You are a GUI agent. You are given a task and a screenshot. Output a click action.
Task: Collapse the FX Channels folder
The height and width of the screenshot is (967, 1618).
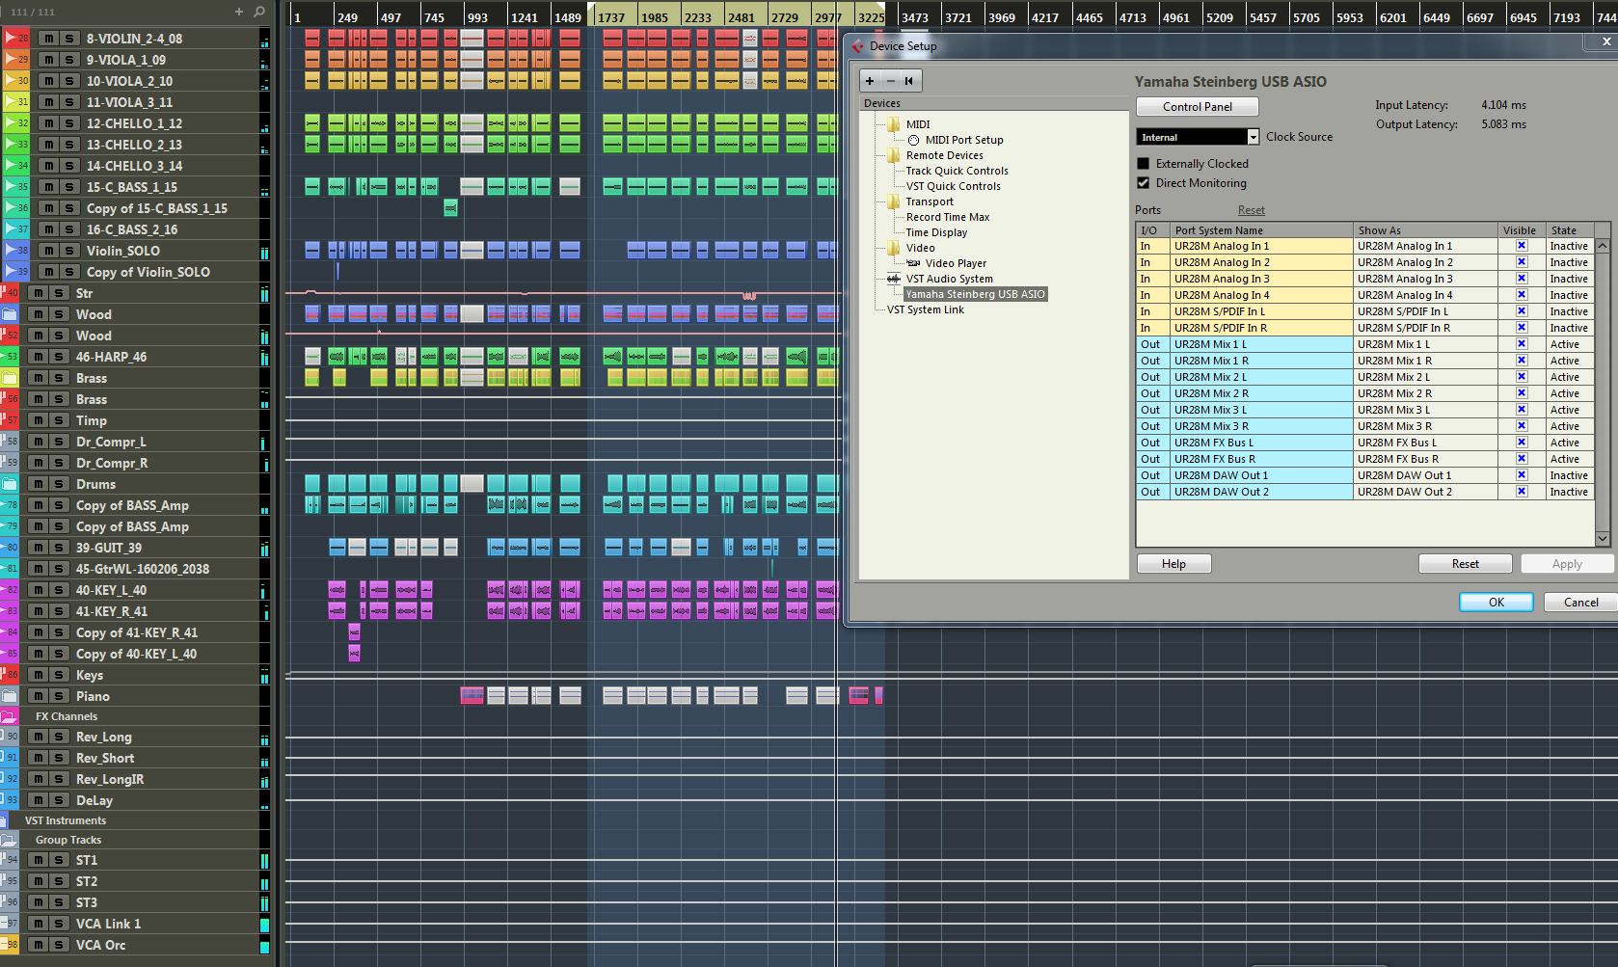tap(10, 716)
